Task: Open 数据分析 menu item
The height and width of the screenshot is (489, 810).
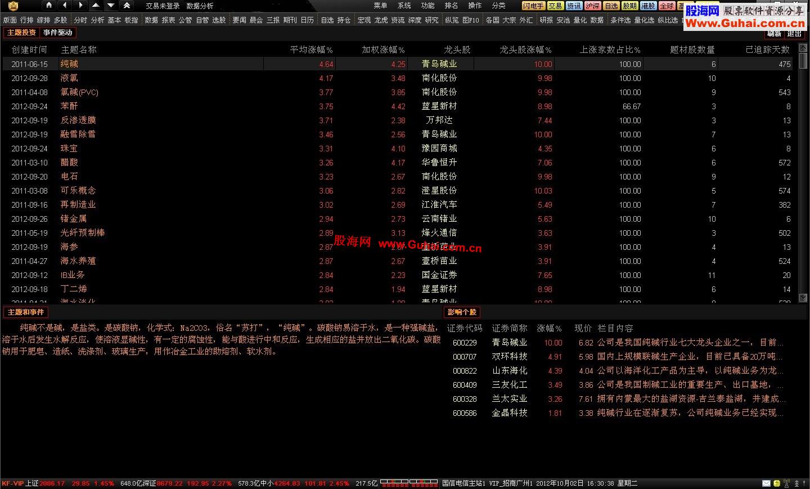Action: (200, 6)
